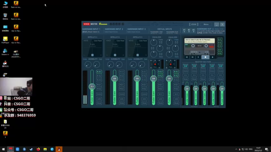This screenshot has height=152, width=271.
Task: Open notification center in system tray
Action: (x=266, y=149)
